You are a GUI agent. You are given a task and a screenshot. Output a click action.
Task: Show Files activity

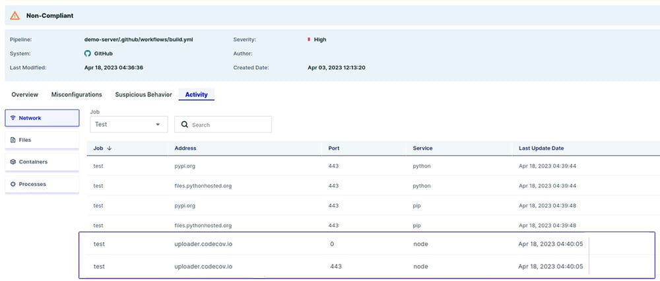point(42,140)
